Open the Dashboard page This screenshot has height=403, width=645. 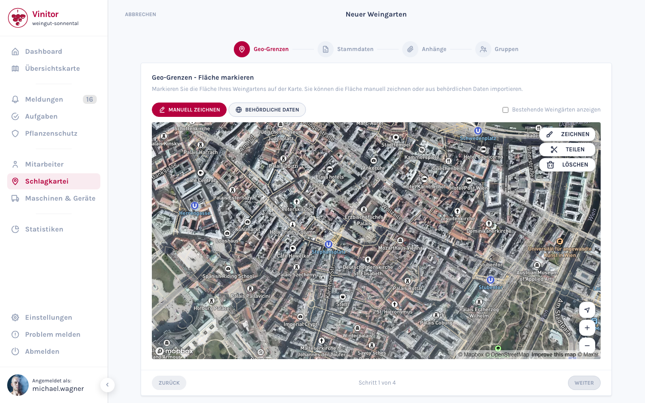[x=54, y=51]
